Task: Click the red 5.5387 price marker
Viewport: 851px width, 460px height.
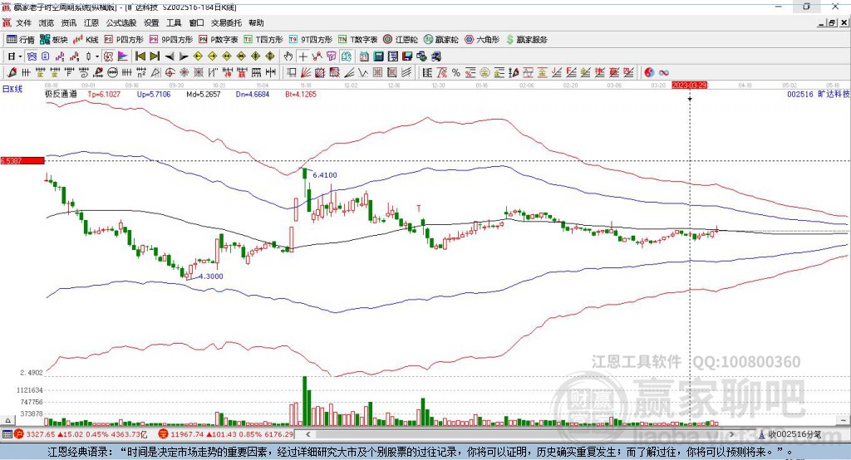Action: click(22, 160)
